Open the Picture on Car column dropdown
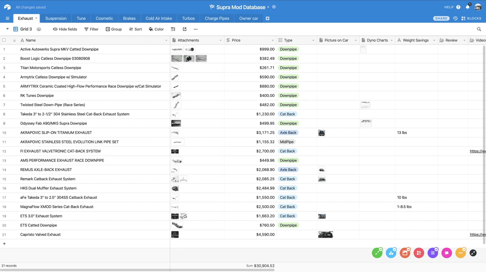Viewport: 486px width, 272px height. point(356,40)
